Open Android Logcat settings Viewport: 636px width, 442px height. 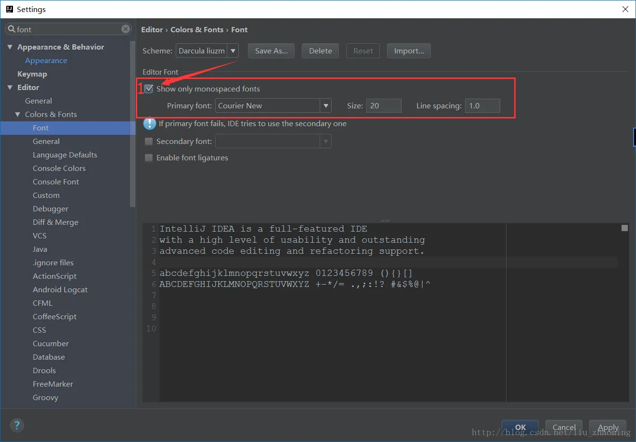pyautogui.click(x=60, y=289)
